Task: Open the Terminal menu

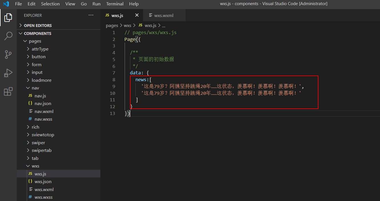Action: pos(115,4)
